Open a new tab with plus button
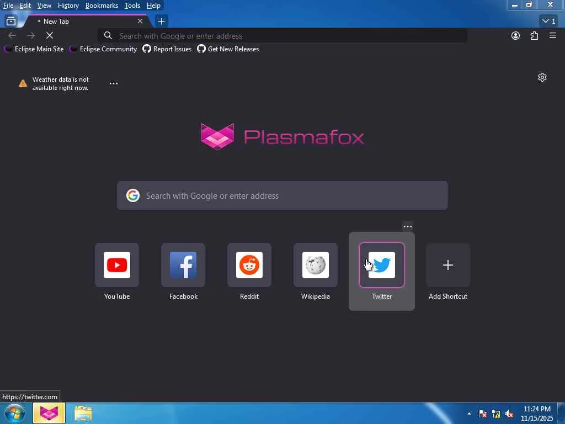This screenshot has height=424, width=565. [161, 22]
